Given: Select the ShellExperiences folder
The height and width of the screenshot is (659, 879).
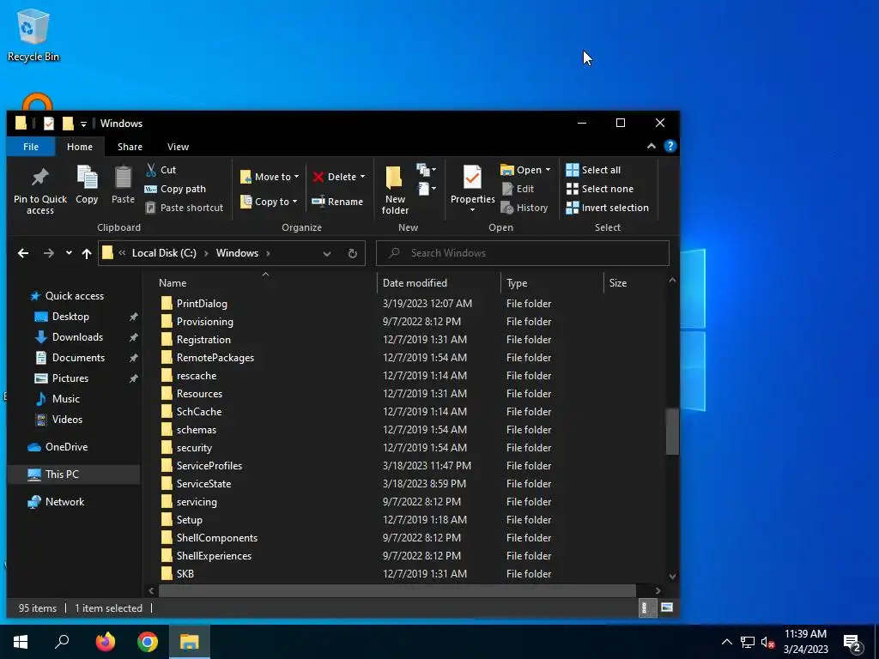Looking at the screenshot, I should pyautogui.click(x=214, y=556).
